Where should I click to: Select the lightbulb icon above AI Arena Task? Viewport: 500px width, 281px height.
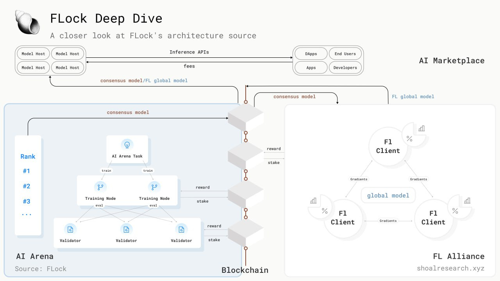point(127,145)
